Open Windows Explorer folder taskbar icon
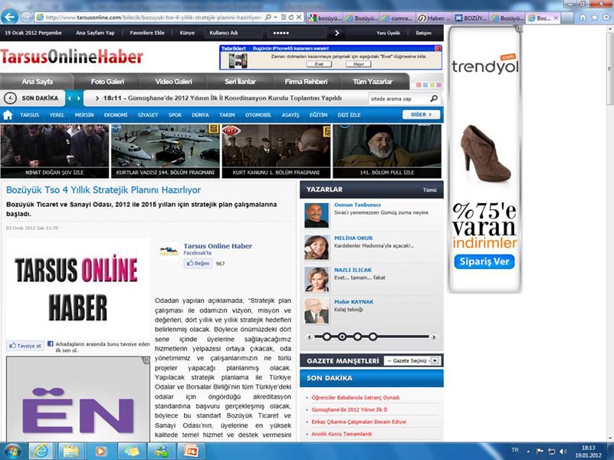Image resolution: width=614 pixels, height=460 pixels. point(71,452)
